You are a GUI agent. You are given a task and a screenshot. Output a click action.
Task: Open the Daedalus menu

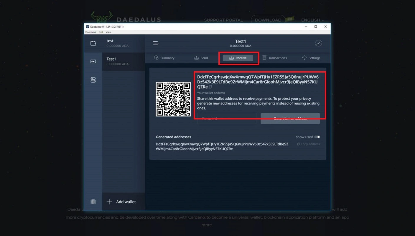(x=90, y=32)
